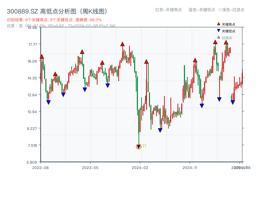Click the white triangle icon in the 过滤点 legend
The height and width of the screenshot is (202, 269).
[x=219, y=37]
